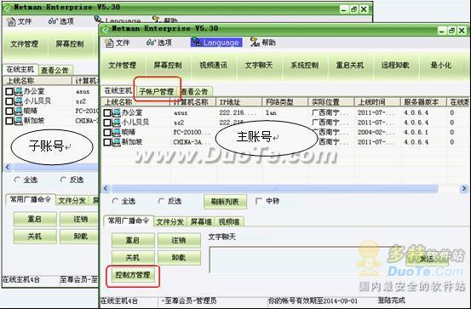This screenshot has height=309, width=471.
Task: Check the 眼睛 host checkbox in front window
Action: pos(107,133)
